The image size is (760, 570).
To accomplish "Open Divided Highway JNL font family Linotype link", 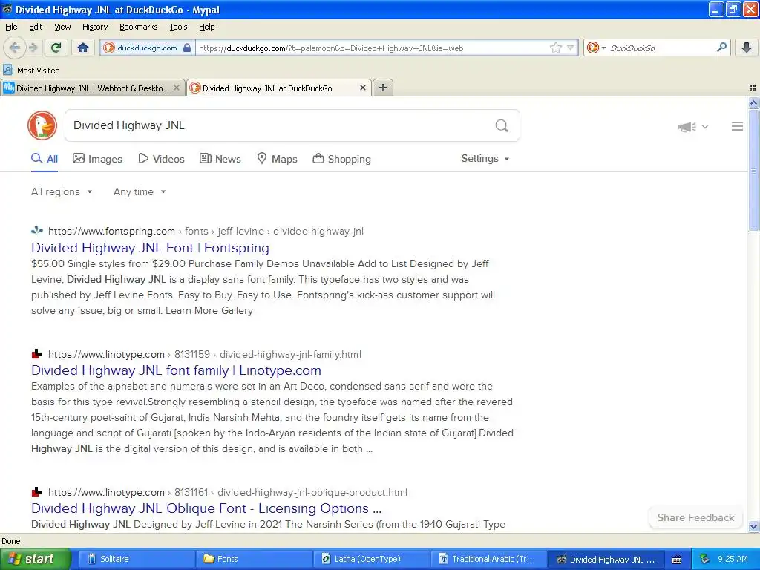I will [176, 370].
